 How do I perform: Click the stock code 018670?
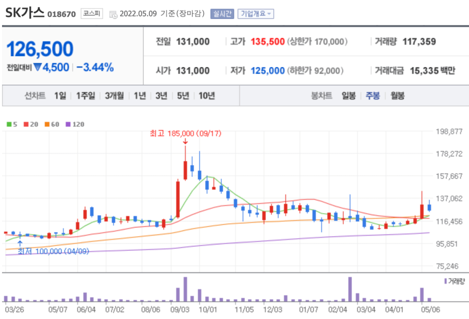(x=62, y=15)
